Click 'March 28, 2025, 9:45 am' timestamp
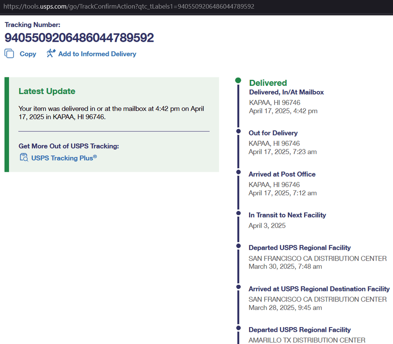Screen dimensions: 393x344 tap(285, 308)
